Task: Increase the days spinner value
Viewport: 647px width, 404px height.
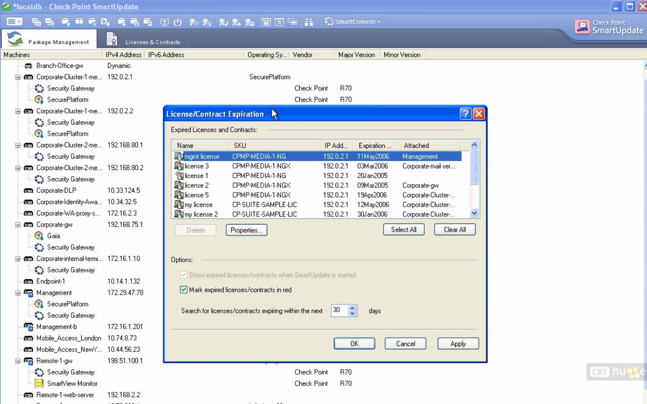Action: coord(352,308)
